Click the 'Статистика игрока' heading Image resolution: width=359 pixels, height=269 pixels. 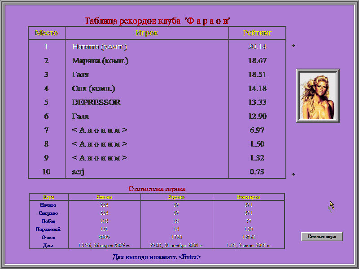157,189
